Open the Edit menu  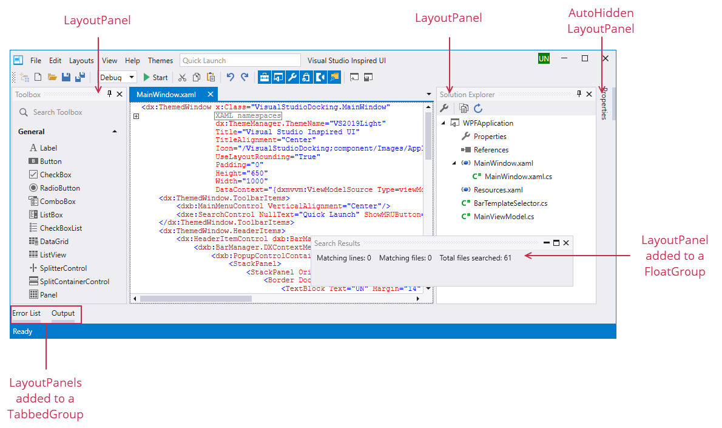pyautogui.click(x=55, y=60)
